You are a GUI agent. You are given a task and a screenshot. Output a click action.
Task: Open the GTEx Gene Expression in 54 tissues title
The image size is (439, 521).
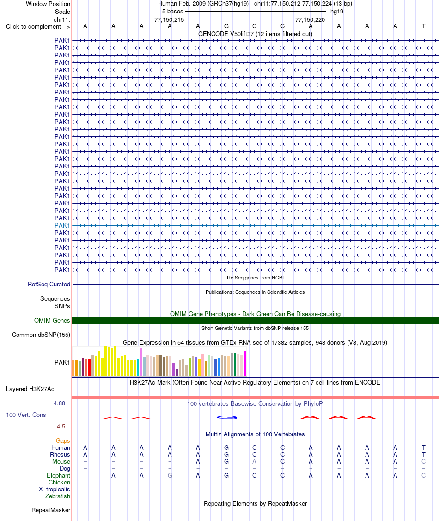[255, 342]
